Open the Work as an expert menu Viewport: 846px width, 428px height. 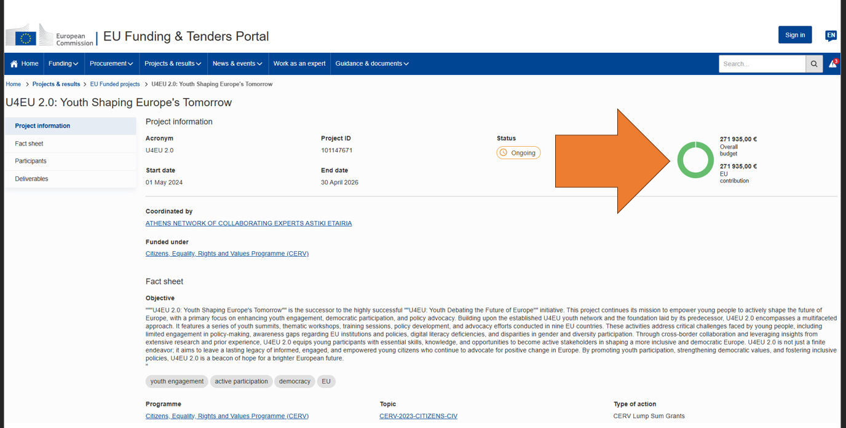(x=299, y=64)
